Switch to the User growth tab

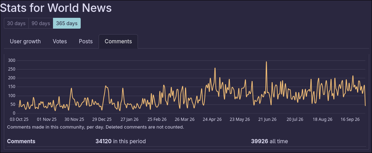[x=25, y=42]
